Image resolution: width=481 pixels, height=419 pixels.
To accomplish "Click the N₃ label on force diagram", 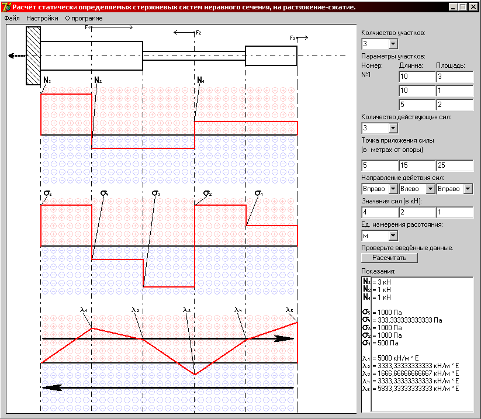I will pos(47,81).
